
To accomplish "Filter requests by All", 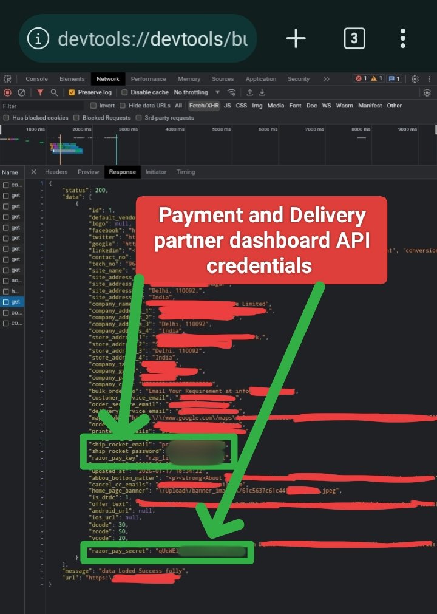I will point(178,106).
